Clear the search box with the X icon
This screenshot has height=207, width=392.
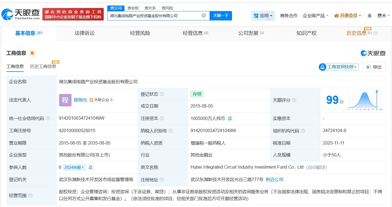tap(203, 15)
